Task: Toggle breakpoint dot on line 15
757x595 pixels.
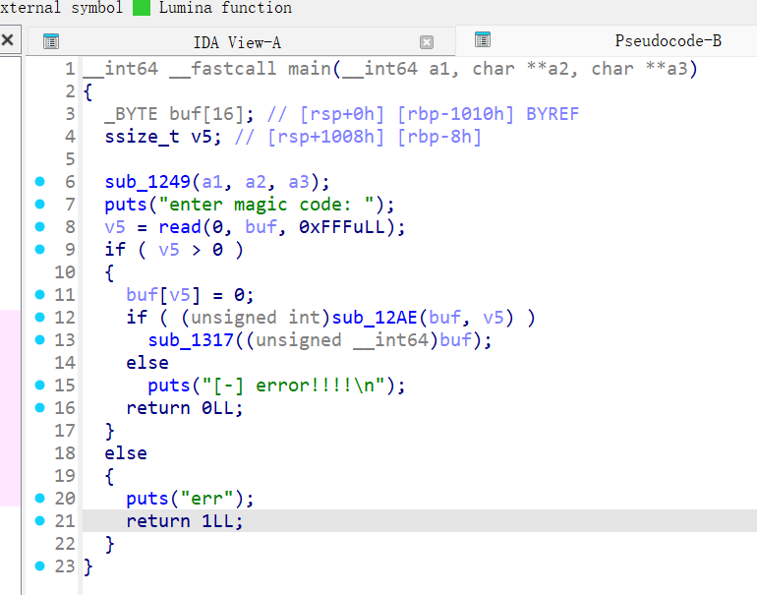Action: 39,386
